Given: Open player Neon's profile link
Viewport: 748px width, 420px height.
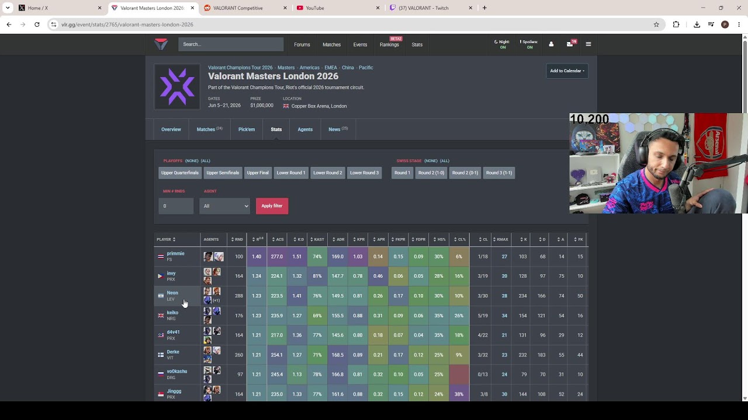Looking at the screenshot, I should click(172, 293).
